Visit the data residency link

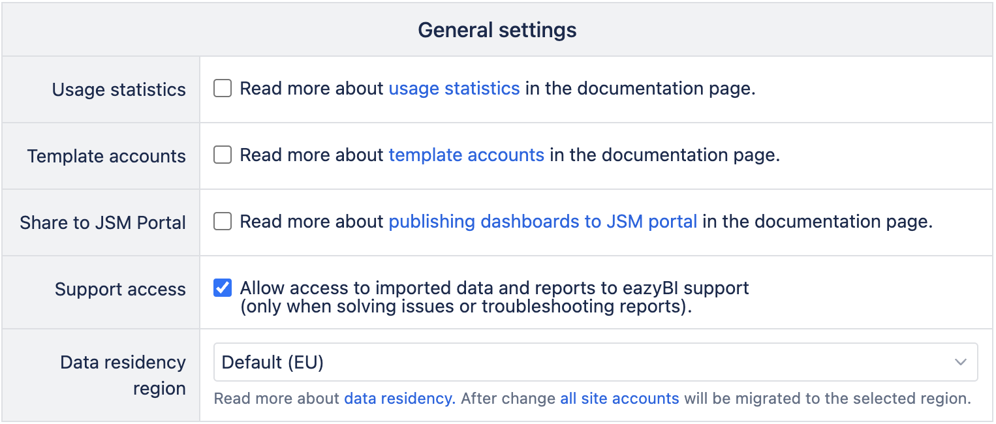click(x=399, y=399)
